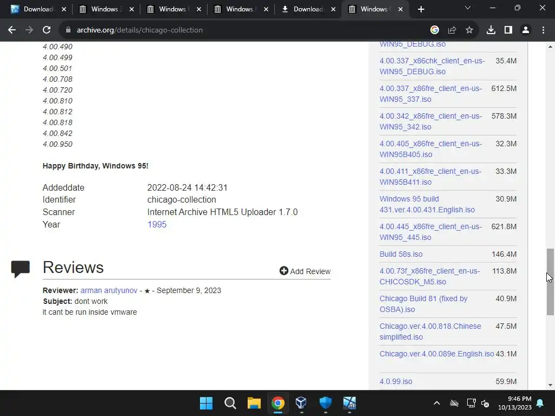This screenshot has width=555, height=416.
Task: Download 4.00.337_x86chk WIN95_DEBUG.iso
Action: 432,66
